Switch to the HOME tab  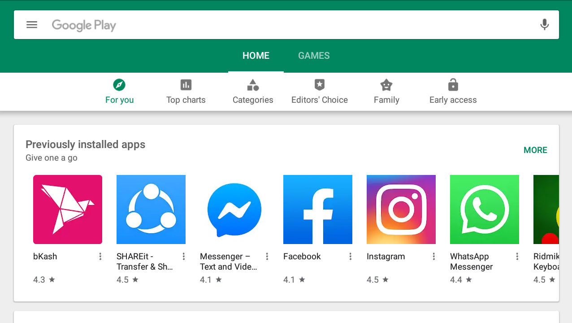[x=256, y=56]
